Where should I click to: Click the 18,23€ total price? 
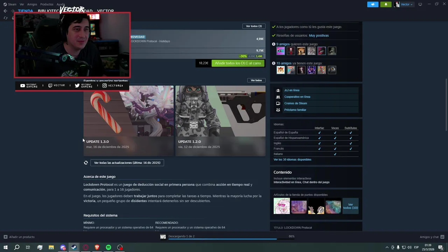pyautogui.click(x=203, y=63)
